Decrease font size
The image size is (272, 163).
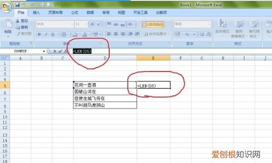click(x=99, y=24)
